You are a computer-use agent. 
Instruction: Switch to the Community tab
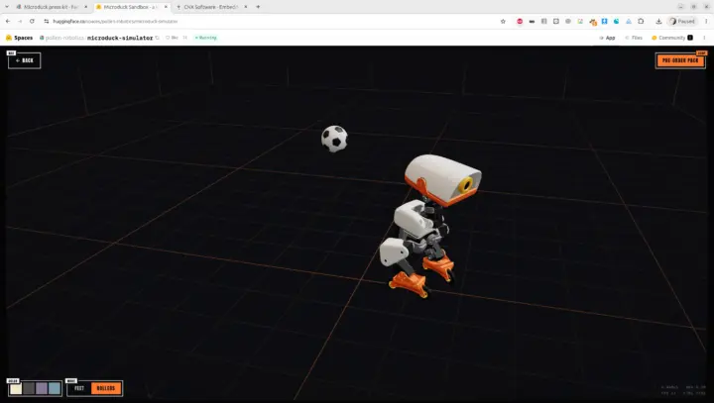point(672,38)
